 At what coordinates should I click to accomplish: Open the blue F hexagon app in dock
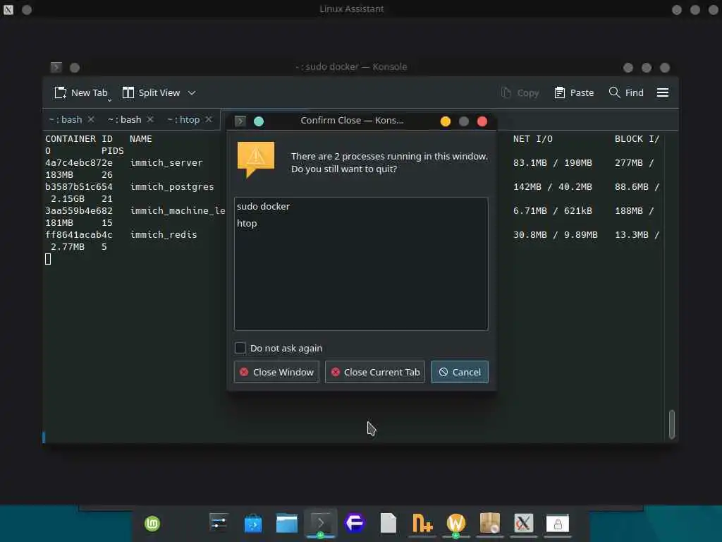pyautogui.click(x=355, y=523)
